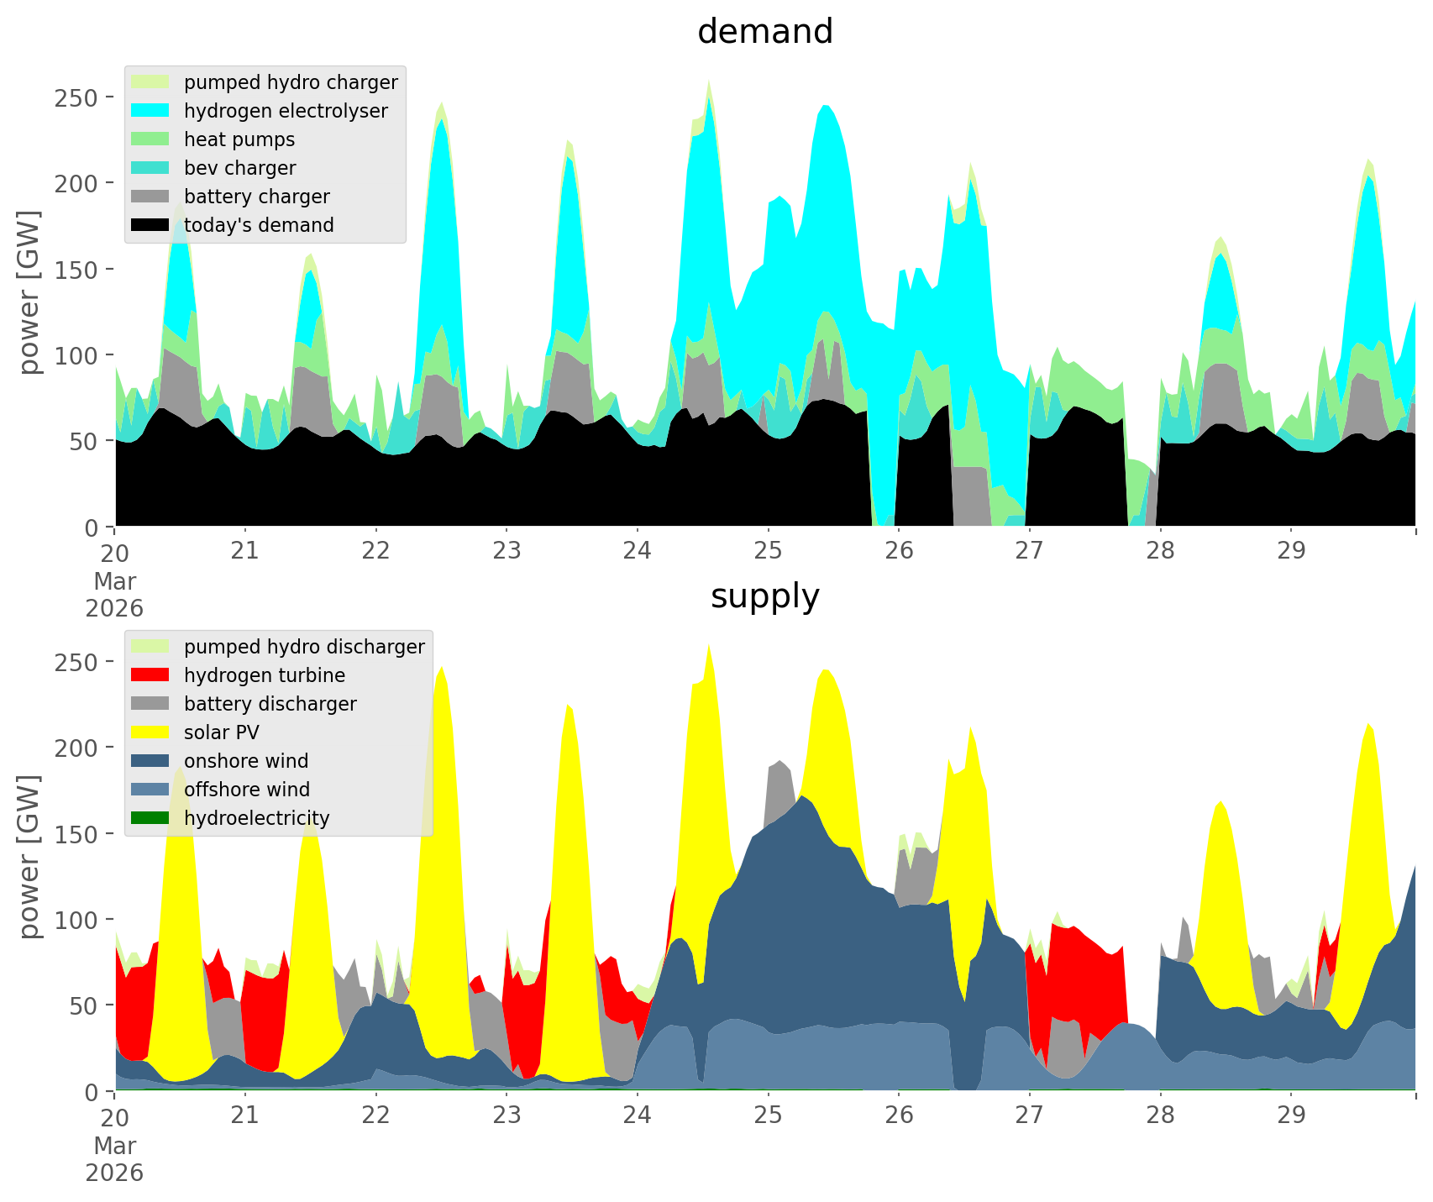Image resolution: width=1433 pixels, height=1202 pixels.
Task: Click the 'demand' chart title
Action: coord(764,32)
